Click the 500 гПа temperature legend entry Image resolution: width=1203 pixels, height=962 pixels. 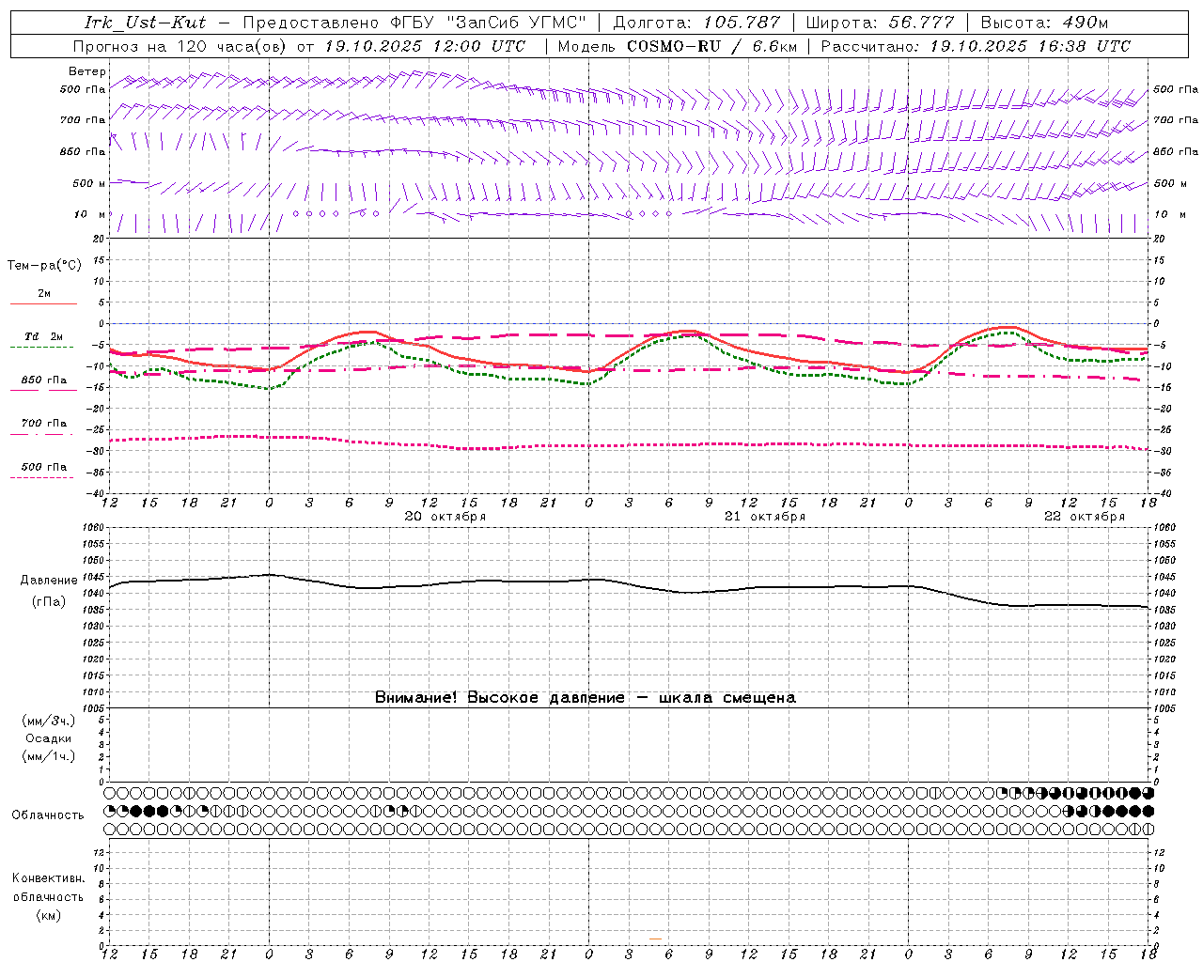coord(43,467)
